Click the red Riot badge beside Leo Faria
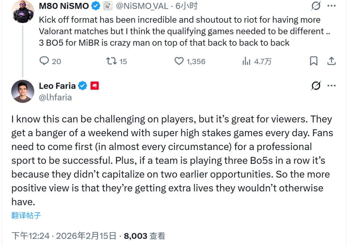348x246 pixels. (95, 86)
